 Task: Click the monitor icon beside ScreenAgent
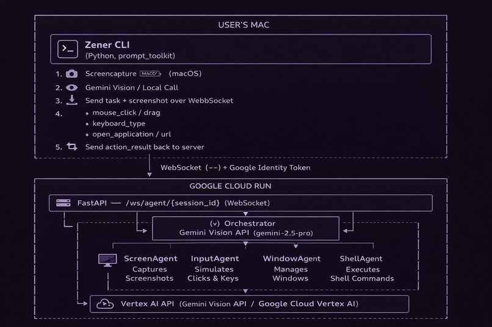pos(107,260)
